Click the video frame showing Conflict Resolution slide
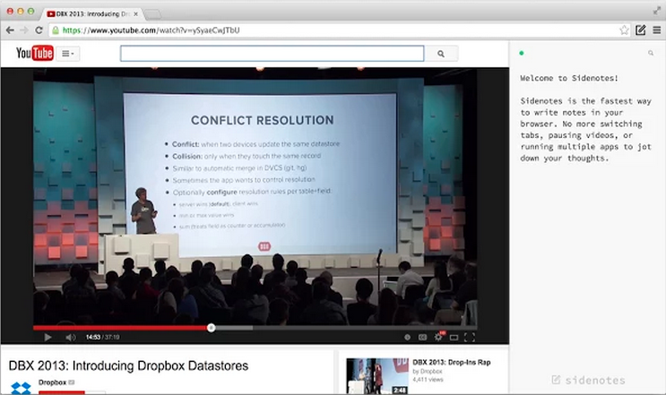Viewport: 666px width, 395px height. [255, 196]
